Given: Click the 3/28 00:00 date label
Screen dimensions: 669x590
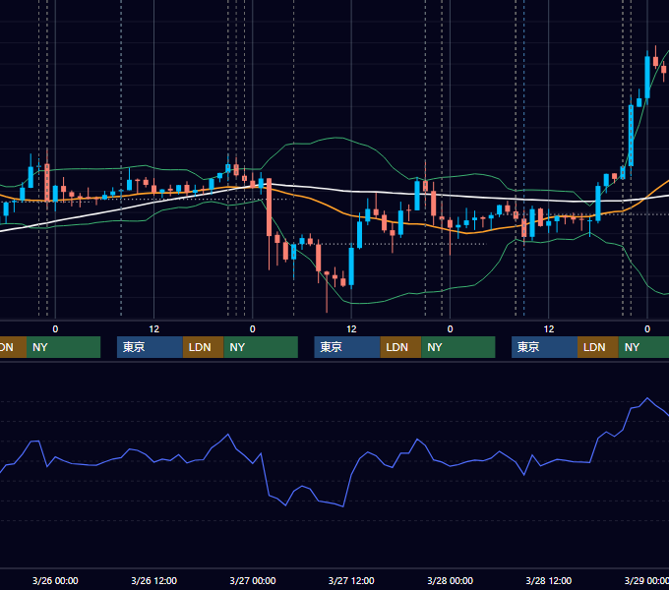Looking at the screenshot, I should click(451, 580).
